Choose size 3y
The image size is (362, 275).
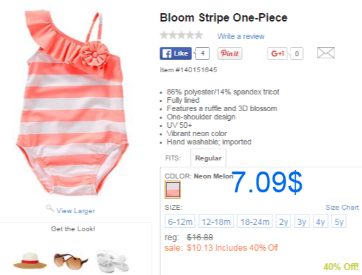pyautogui.click(x=302, y=221)
